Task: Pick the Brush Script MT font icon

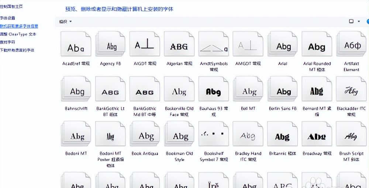Action: click(351, 134)
